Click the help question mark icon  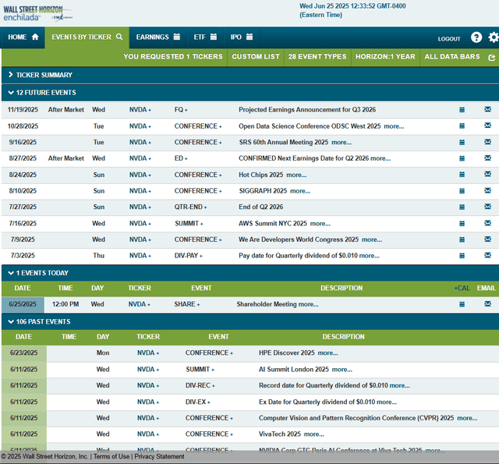tap(476, 37)
